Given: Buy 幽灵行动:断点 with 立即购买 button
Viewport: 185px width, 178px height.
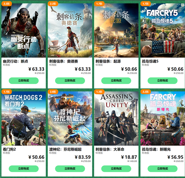Looking at the screenshot, I should click(x=24, y=80).
